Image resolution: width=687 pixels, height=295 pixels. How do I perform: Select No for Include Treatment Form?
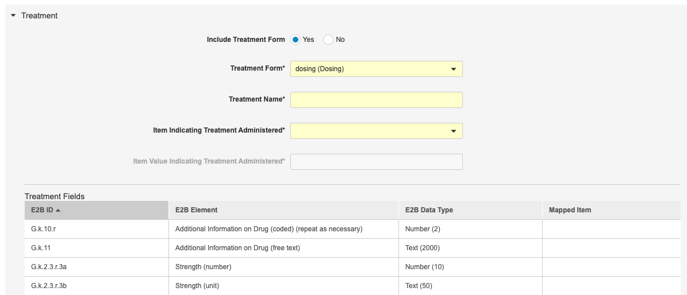point(328,40)
